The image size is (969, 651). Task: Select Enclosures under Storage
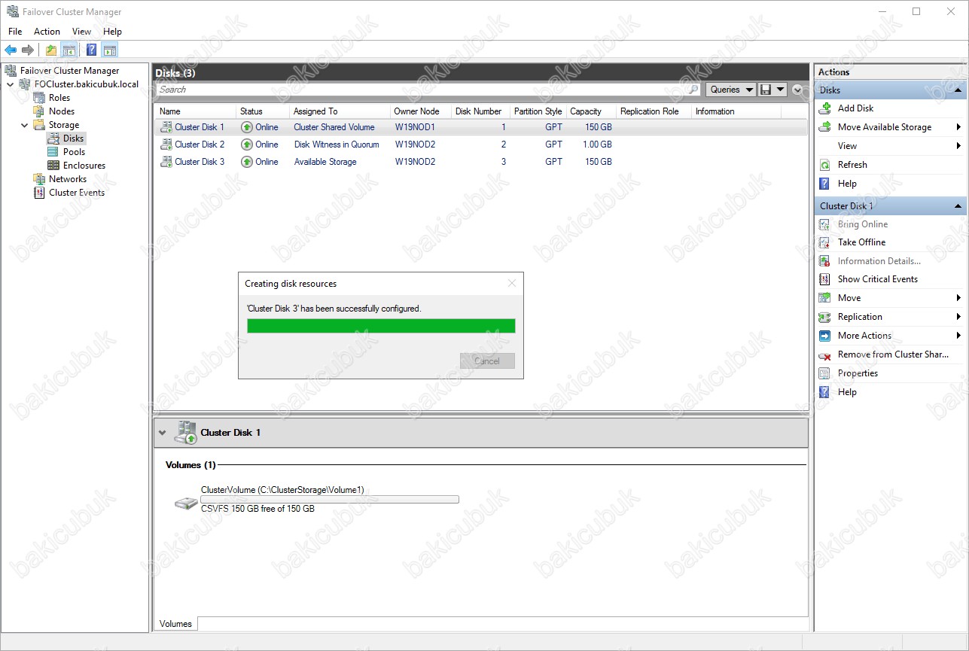click(84, 166)
